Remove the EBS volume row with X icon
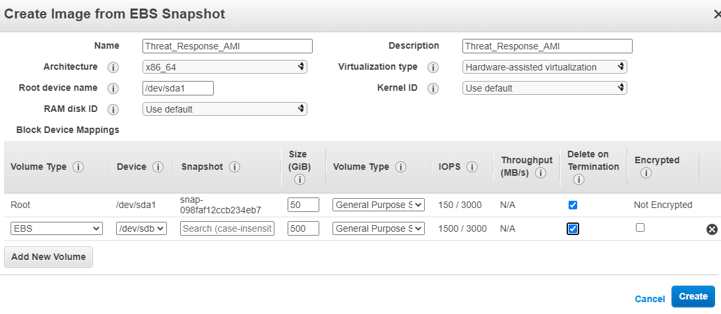 (x=712, y=229)
